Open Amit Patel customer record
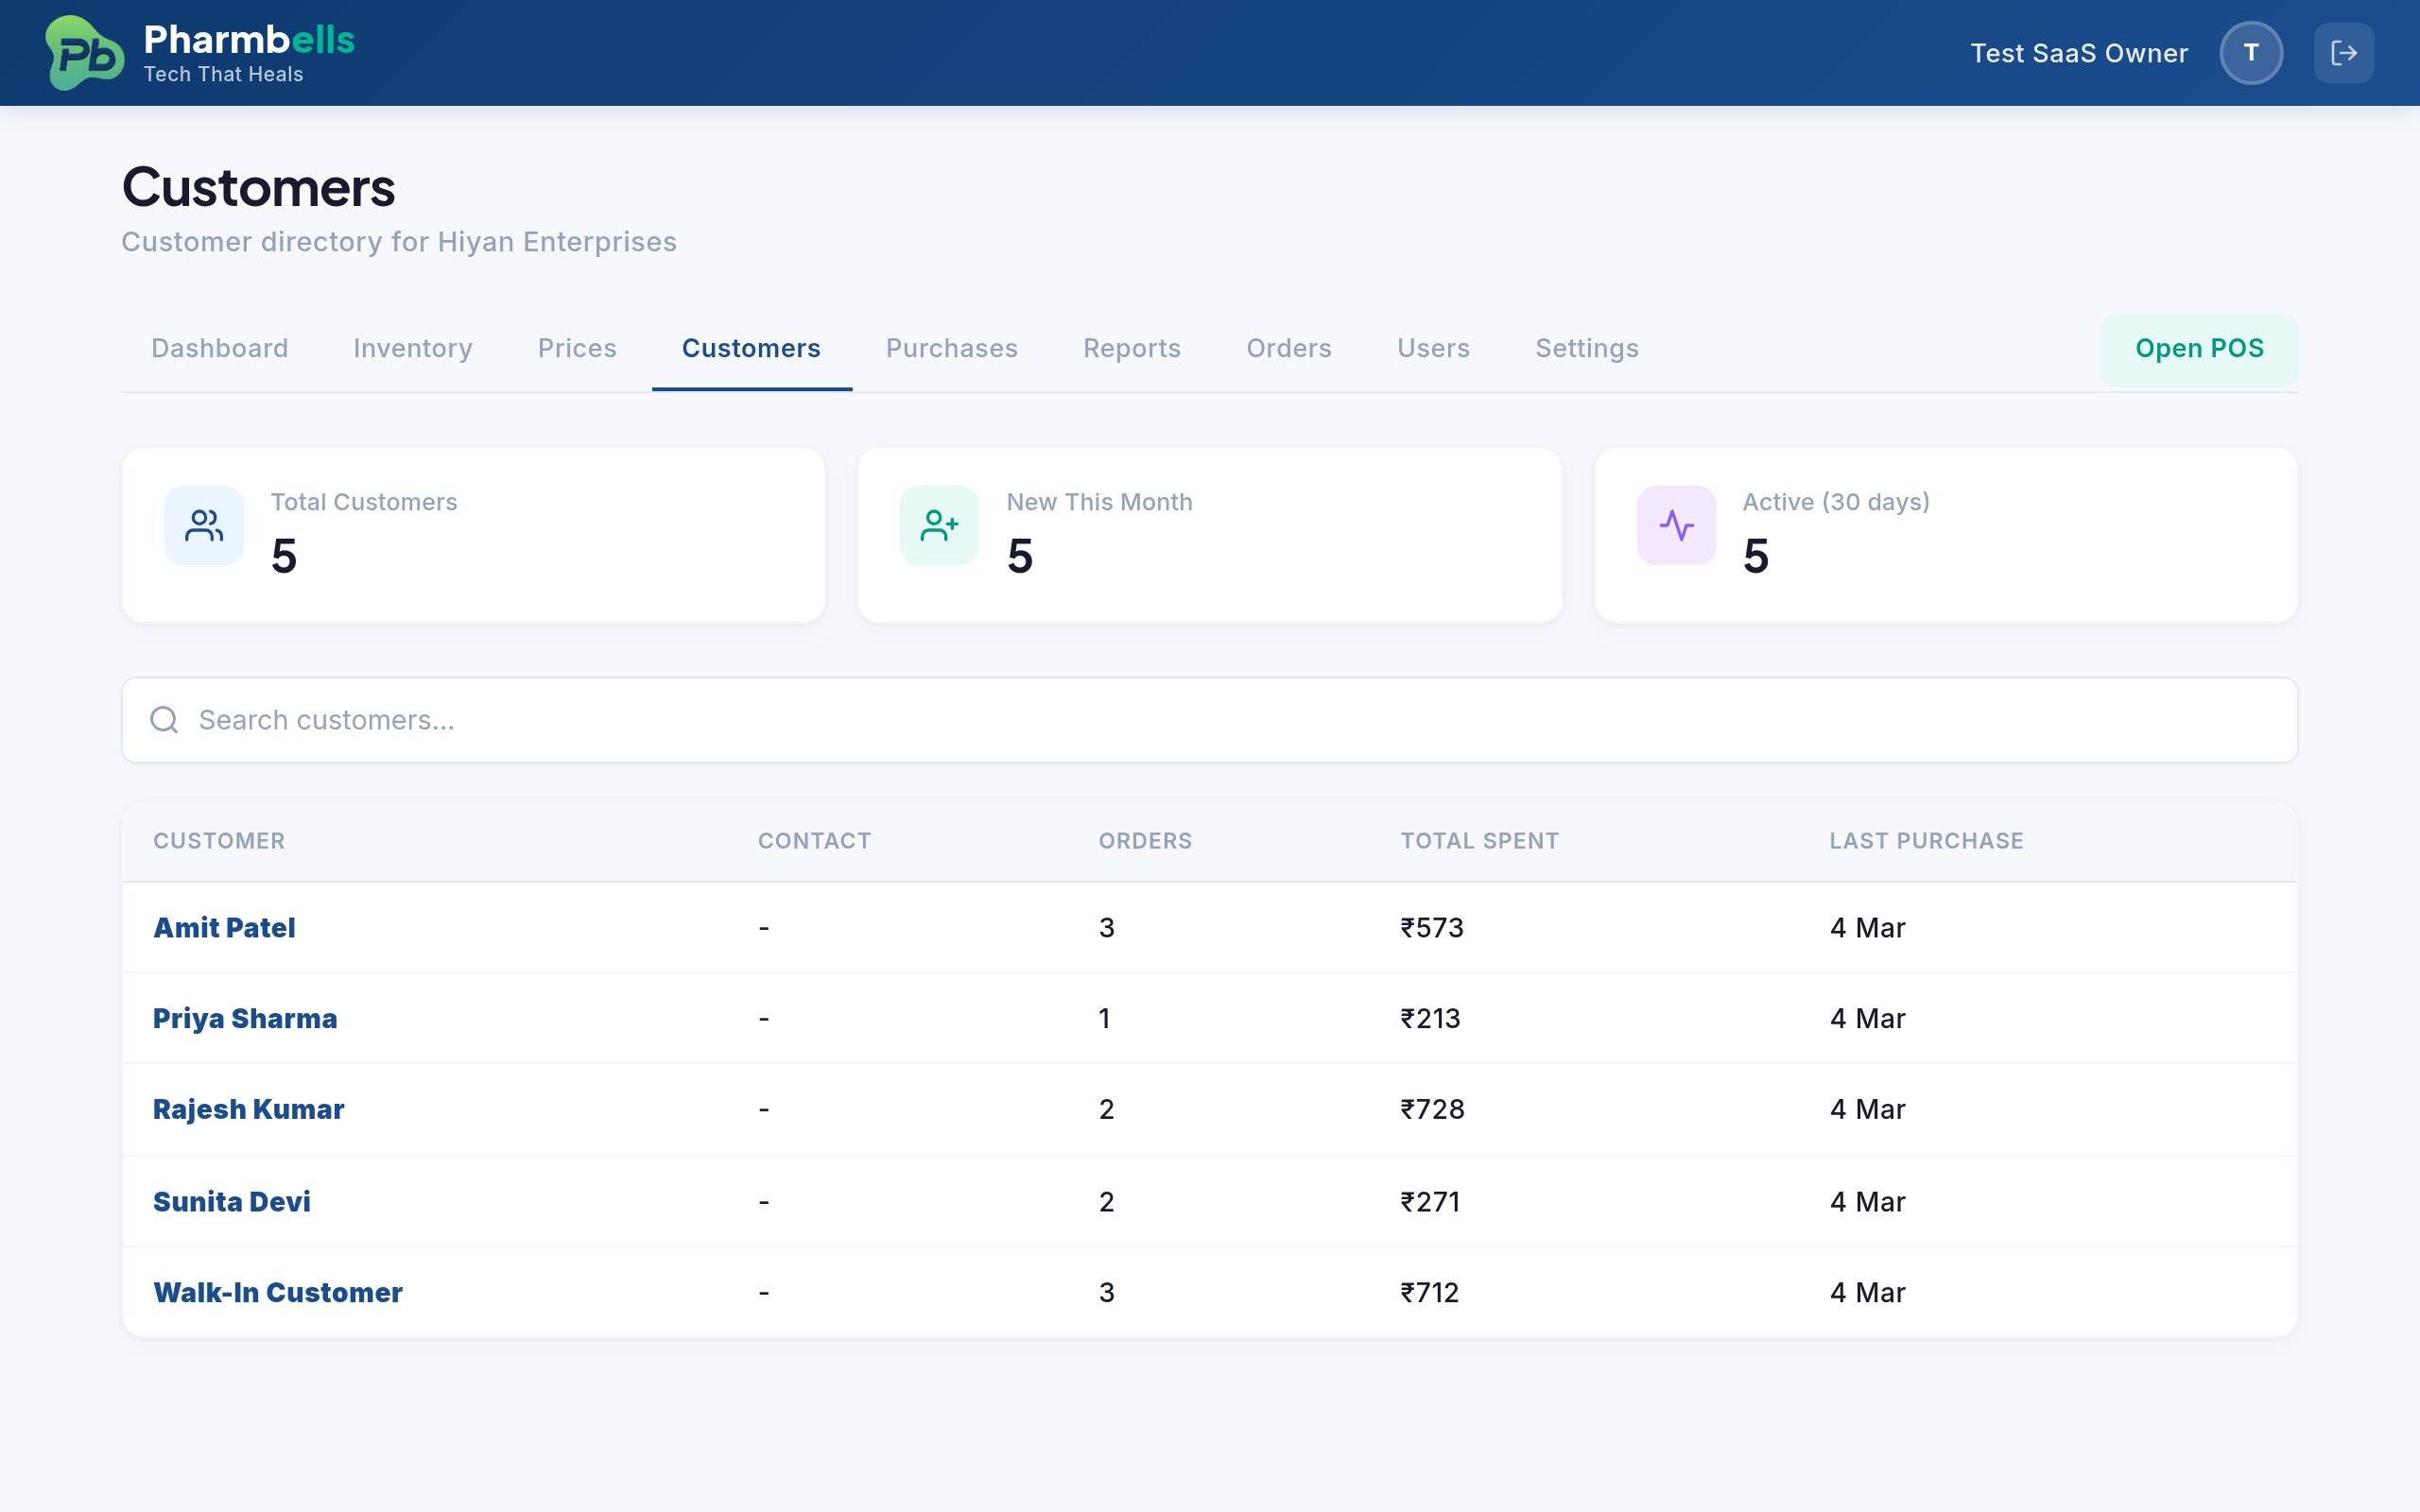 (224, 928)
